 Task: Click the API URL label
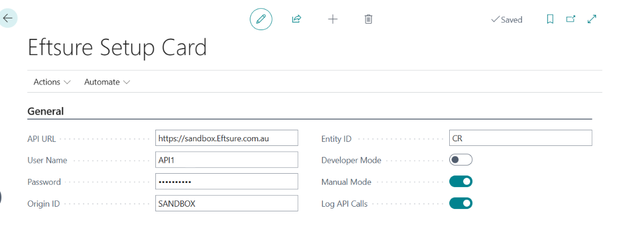(x=42, y=139)
